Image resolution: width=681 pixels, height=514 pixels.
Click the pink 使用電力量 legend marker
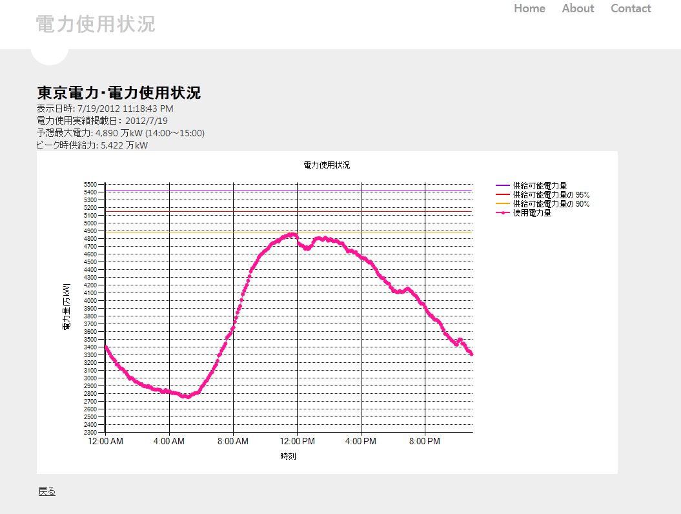tap(502, 213)
